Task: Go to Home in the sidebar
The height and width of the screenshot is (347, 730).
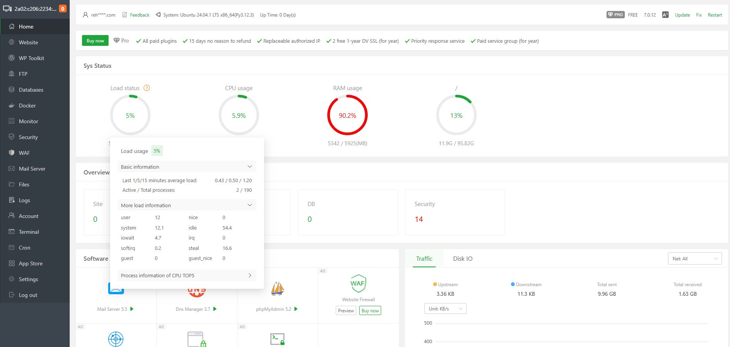Action: pos(35,27)
